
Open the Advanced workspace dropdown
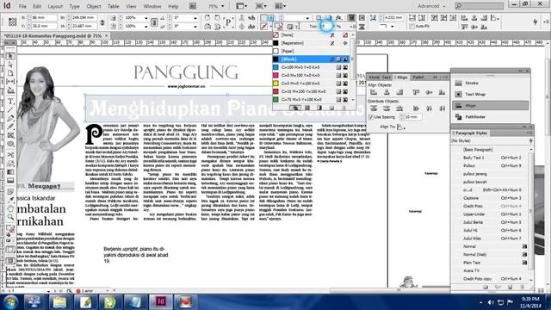click(x=431, y=6)
